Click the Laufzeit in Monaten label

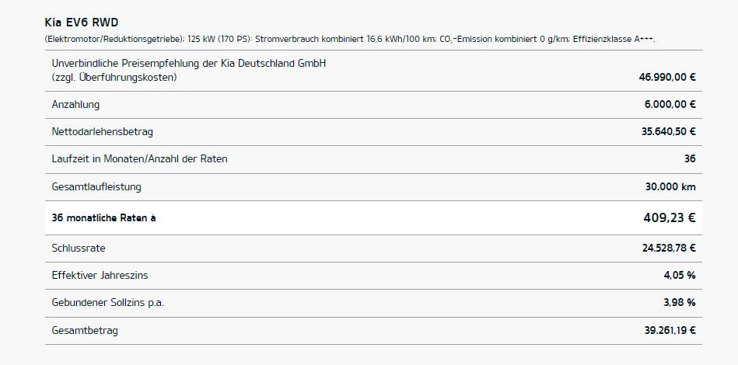click(139, 159)
